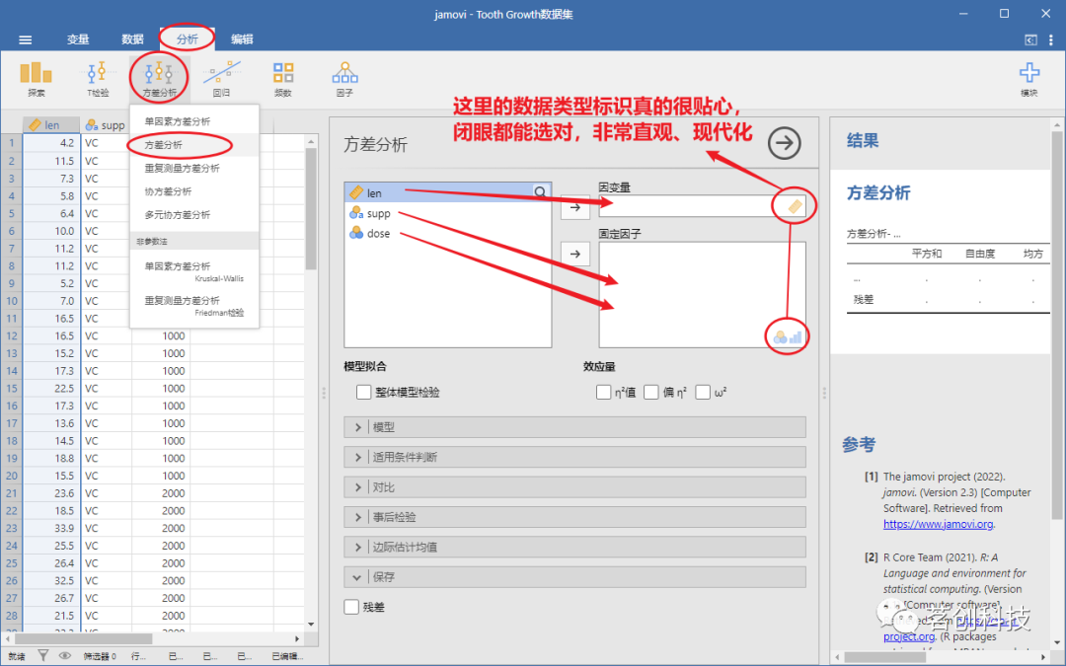
Task: Switch to the 数据 tab
Action: click(132, 39)
